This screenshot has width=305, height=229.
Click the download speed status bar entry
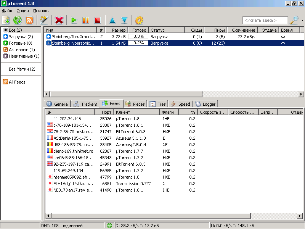coord(137,226)
